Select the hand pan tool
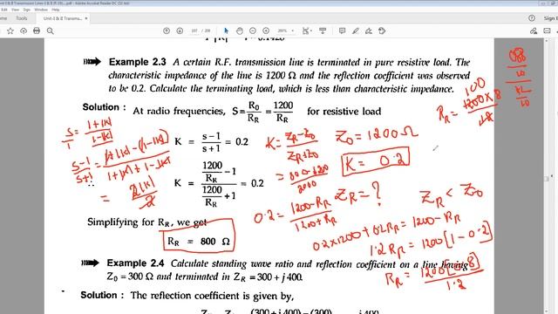This screenshot has width=558, height=314. point(240,31)
